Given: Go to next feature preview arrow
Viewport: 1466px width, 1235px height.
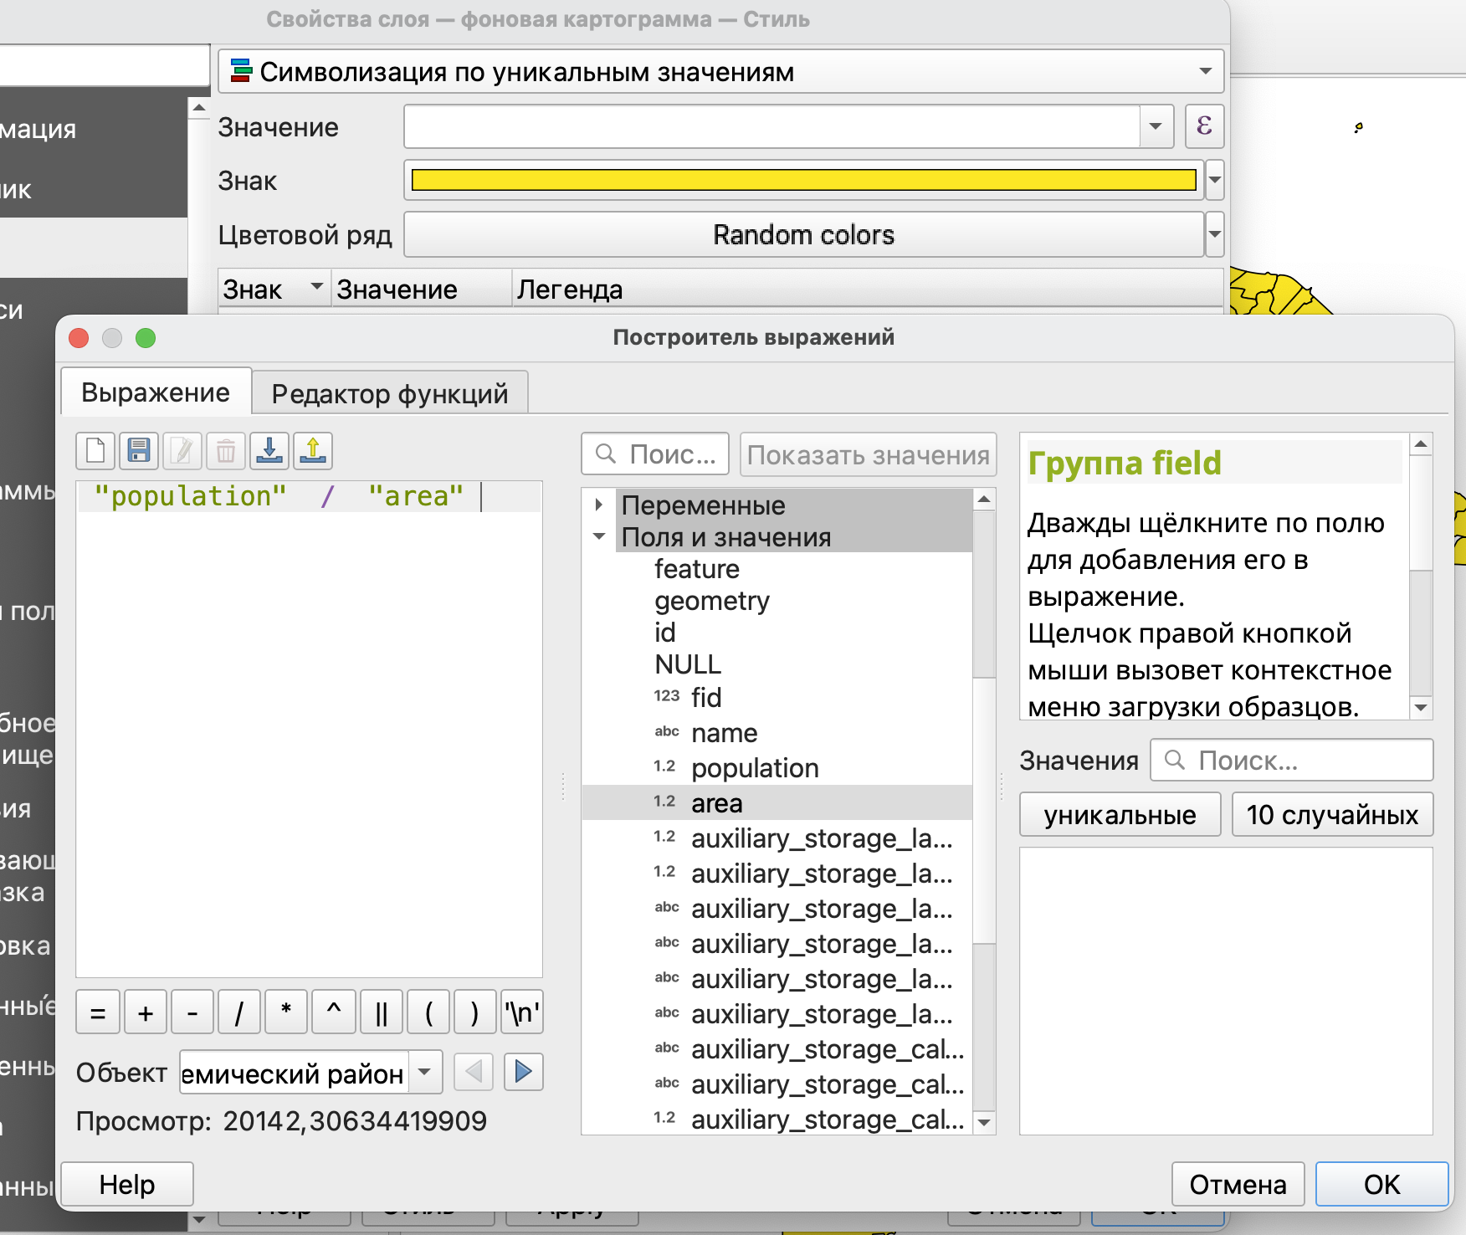Looking at the screenshot, I should pos(524,1072).
